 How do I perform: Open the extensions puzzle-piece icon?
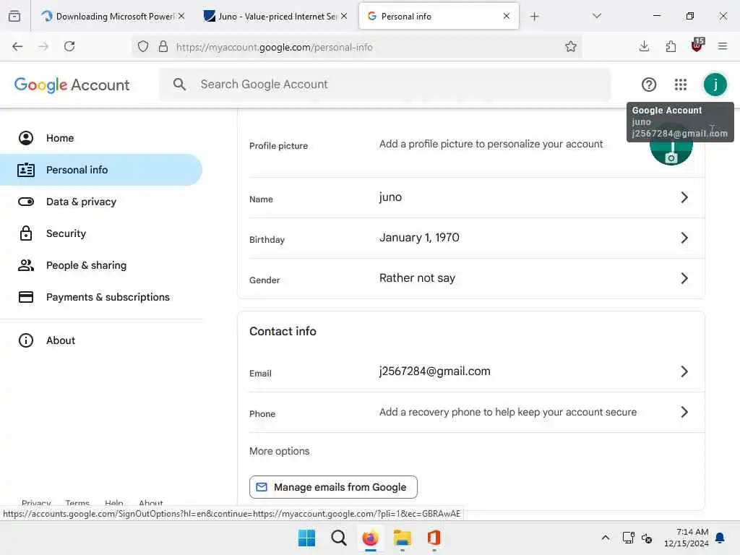pos(671,46)
